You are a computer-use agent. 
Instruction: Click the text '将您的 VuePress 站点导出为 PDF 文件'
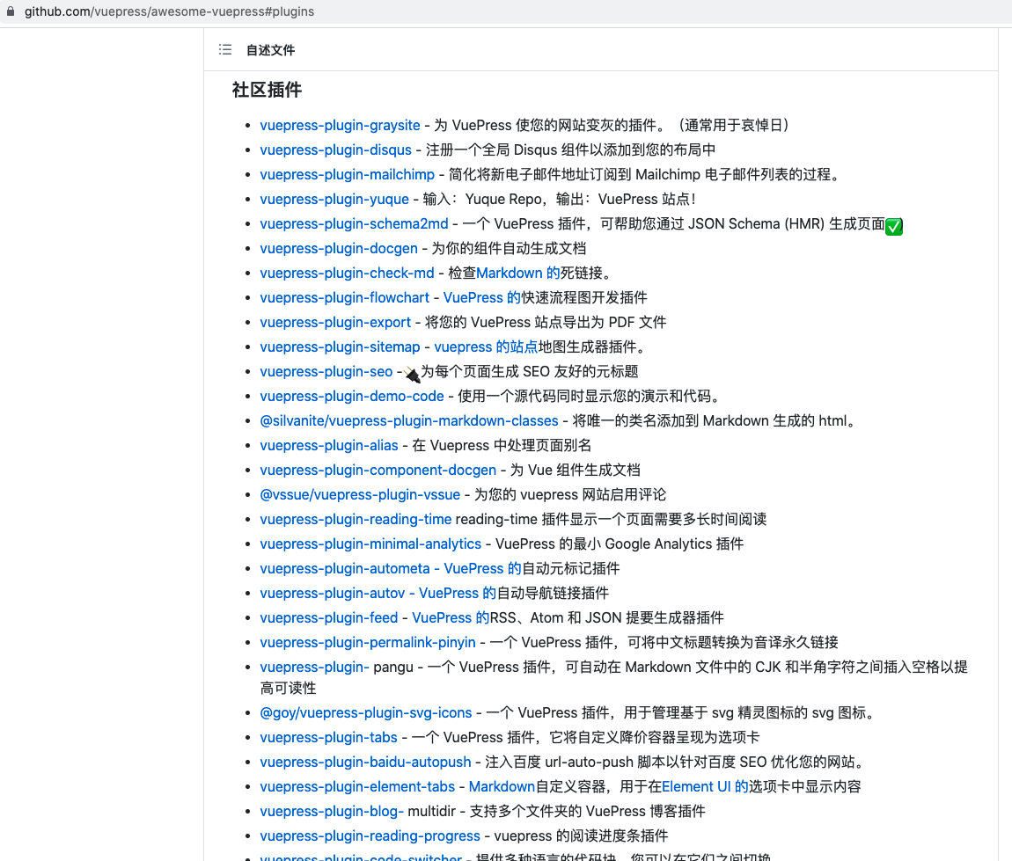(546, 322)
